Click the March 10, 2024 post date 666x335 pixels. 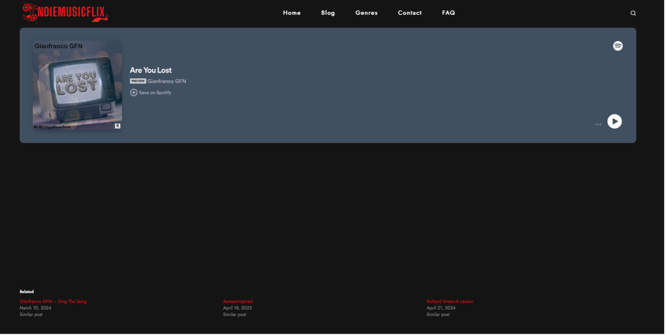35,309
